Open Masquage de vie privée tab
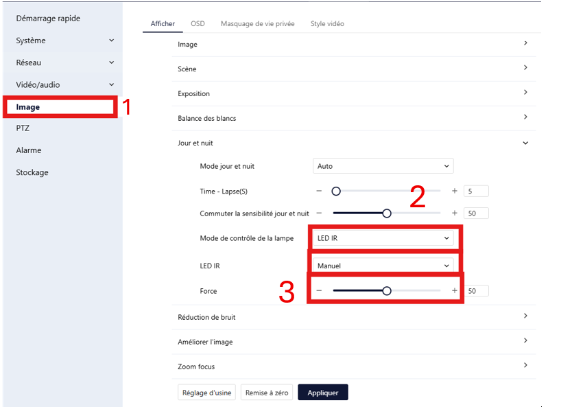 click(257, 23)
